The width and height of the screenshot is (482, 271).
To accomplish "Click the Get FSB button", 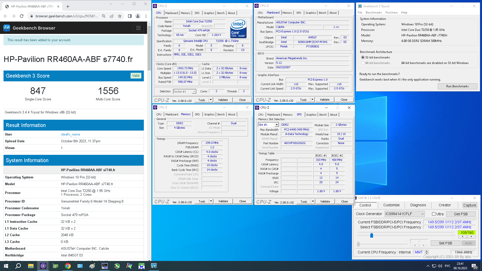I will (461, 214).
